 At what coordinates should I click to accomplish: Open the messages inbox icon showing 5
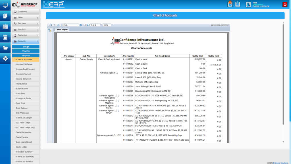(x=238, y=4)
